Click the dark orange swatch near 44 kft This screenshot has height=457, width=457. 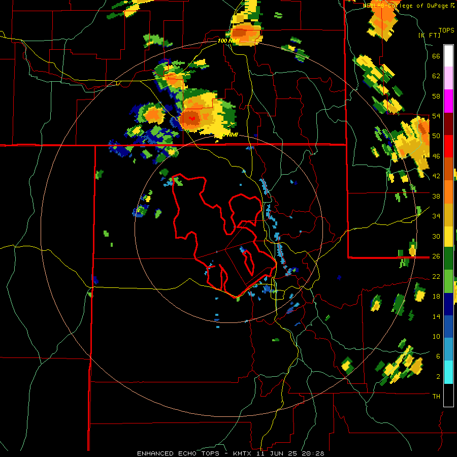448,169
